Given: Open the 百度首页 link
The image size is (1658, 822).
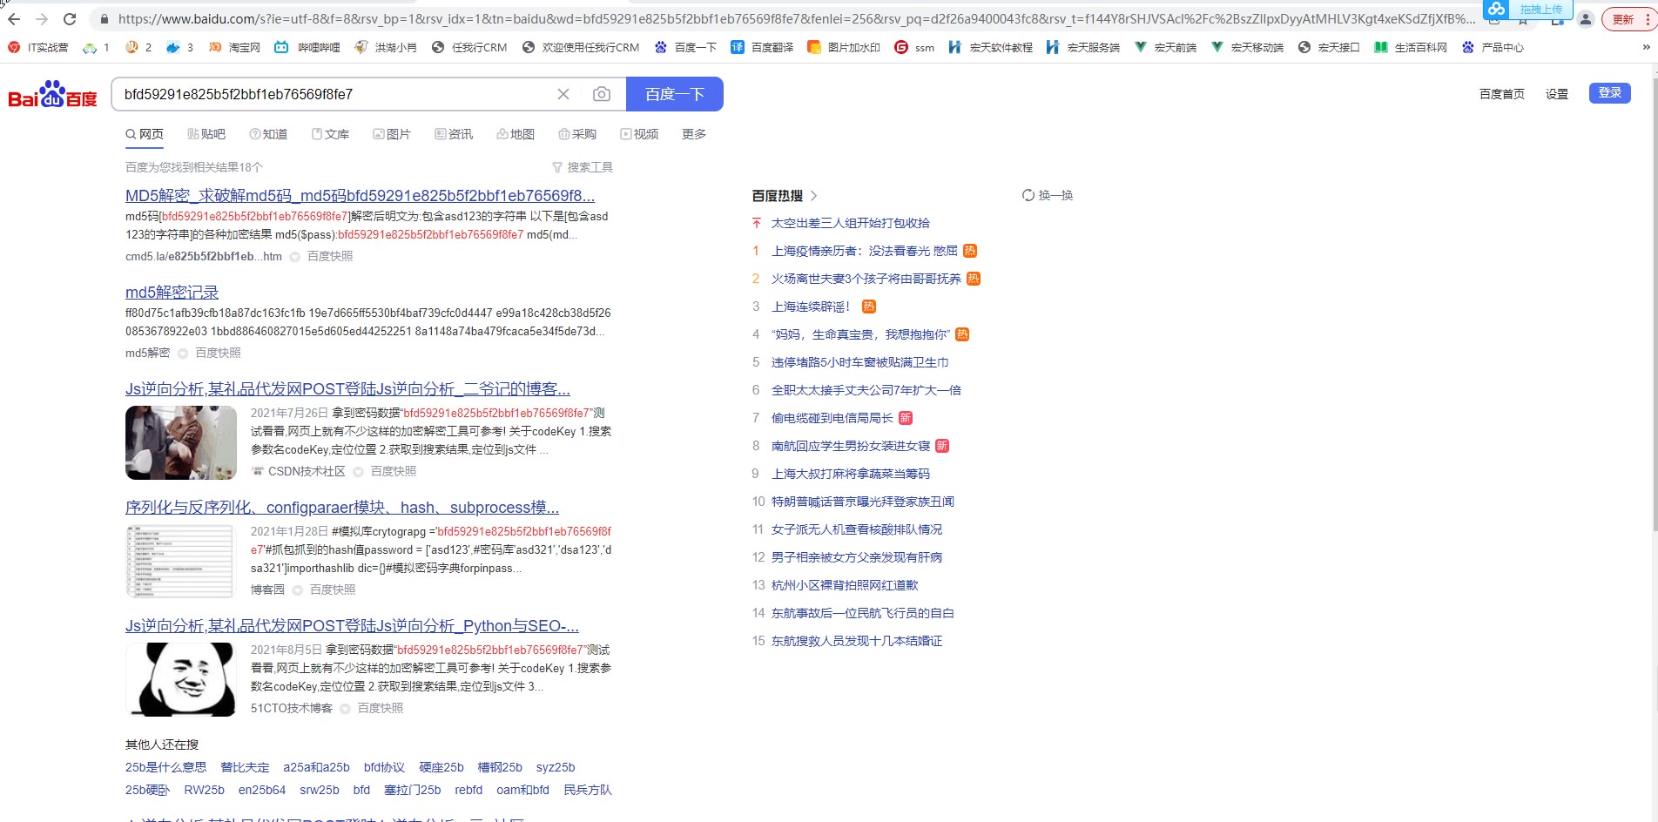Looking at the screenshot, I should 1502,94.
